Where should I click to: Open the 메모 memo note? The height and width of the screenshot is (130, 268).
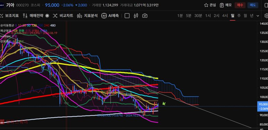[x=226, y=5]
